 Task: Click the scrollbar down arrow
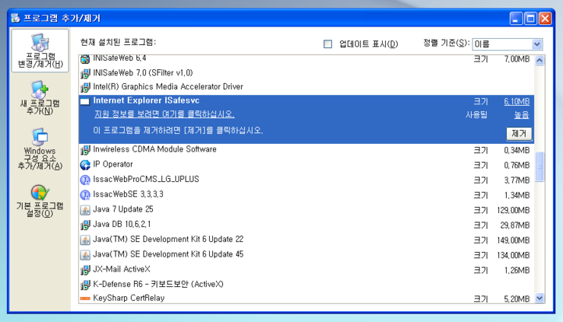[539, 298]
